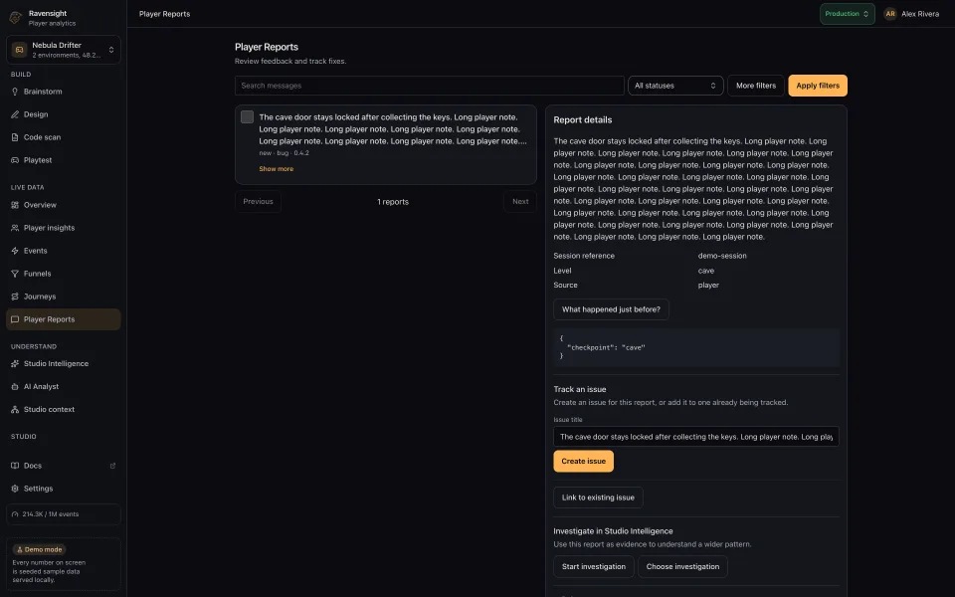
Task: Click the Source value "player"
Action: [x=708, y=286]
